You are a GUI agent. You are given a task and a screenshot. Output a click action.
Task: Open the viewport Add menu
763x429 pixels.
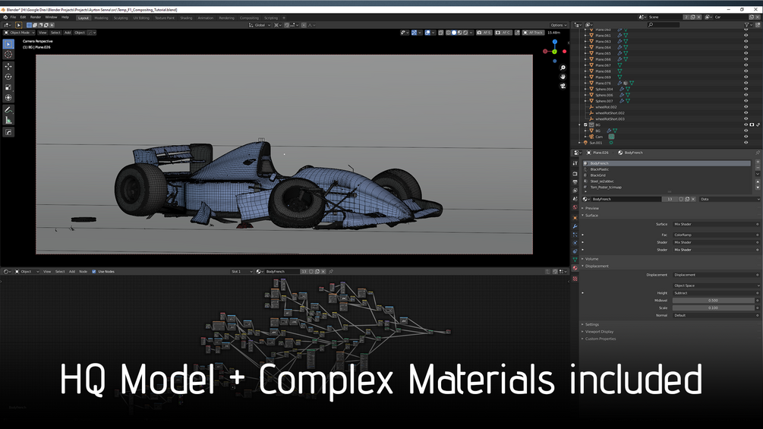68,33
